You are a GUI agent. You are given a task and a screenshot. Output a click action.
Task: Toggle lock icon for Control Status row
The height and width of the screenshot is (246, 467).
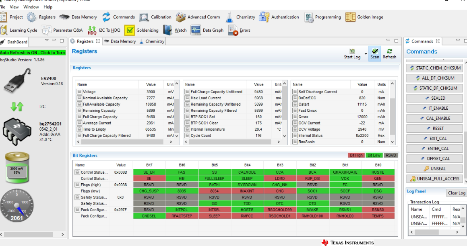[x=77, y=172]
